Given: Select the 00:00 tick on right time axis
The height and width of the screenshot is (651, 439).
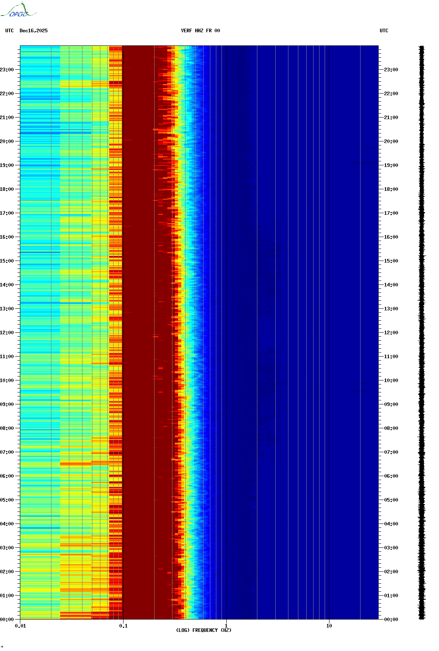Looking at the screenshot, I should [390, 620].
